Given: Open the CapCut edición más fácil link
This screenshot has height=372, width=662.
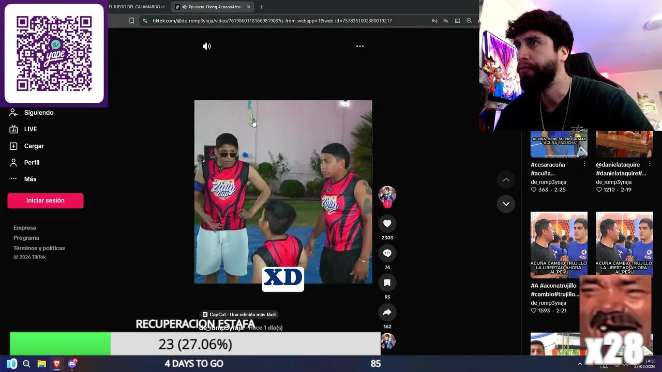Looking at the screenshot, I should [239, 315].
